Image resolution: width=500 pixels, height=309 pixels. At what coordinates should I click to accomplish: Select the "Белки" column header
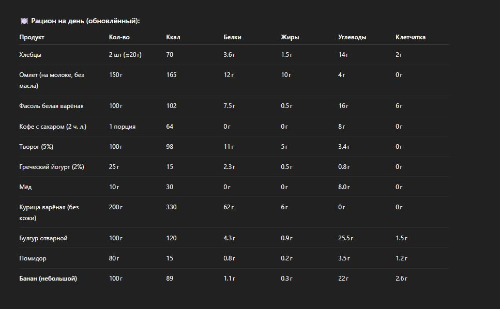pos(232,37)
